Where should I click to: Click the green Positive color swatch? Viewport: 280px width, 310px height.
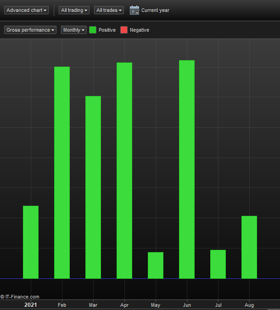click(x=93, y=30)
